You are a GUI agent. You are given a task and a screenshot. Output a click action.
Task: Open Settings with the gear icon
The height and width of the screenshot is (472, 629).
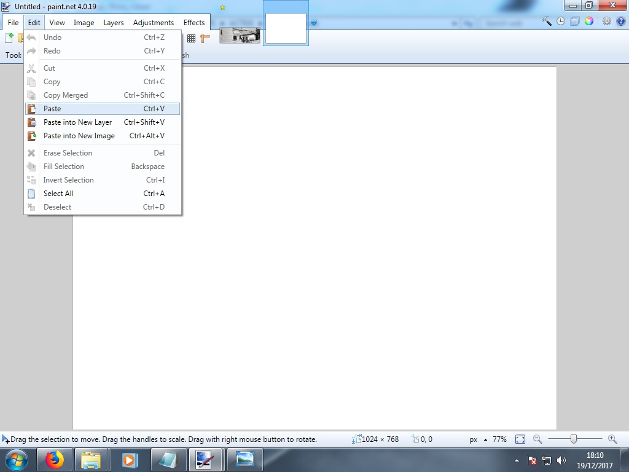coord(606,22)
